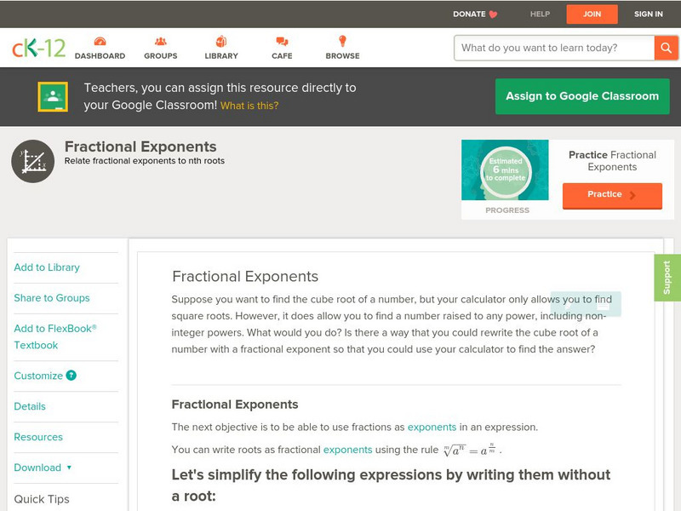Viewport: 681px width, 511px height.
Task: Open the Library icon
Action: pos(221,43)
